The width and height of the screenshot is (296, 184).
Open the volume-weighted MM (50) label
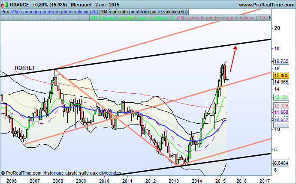pyautogui.click(x=144, y=12)
